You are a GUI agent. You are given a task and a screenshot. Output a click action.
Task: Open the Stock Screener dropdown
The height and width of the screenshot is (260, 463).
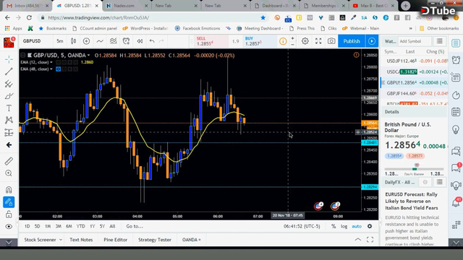click(x=43, y=240)
